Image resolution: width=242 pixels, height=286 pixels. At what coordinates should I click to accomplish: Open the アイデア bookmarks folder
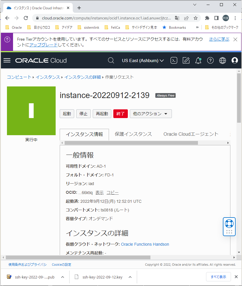click(x=64, y=27)
